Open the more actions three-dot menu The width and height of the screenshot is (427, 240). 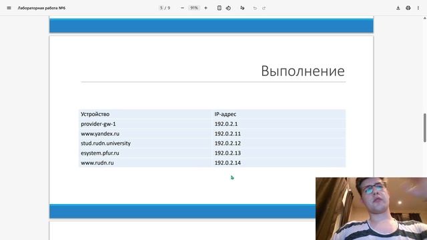(418, 8)
